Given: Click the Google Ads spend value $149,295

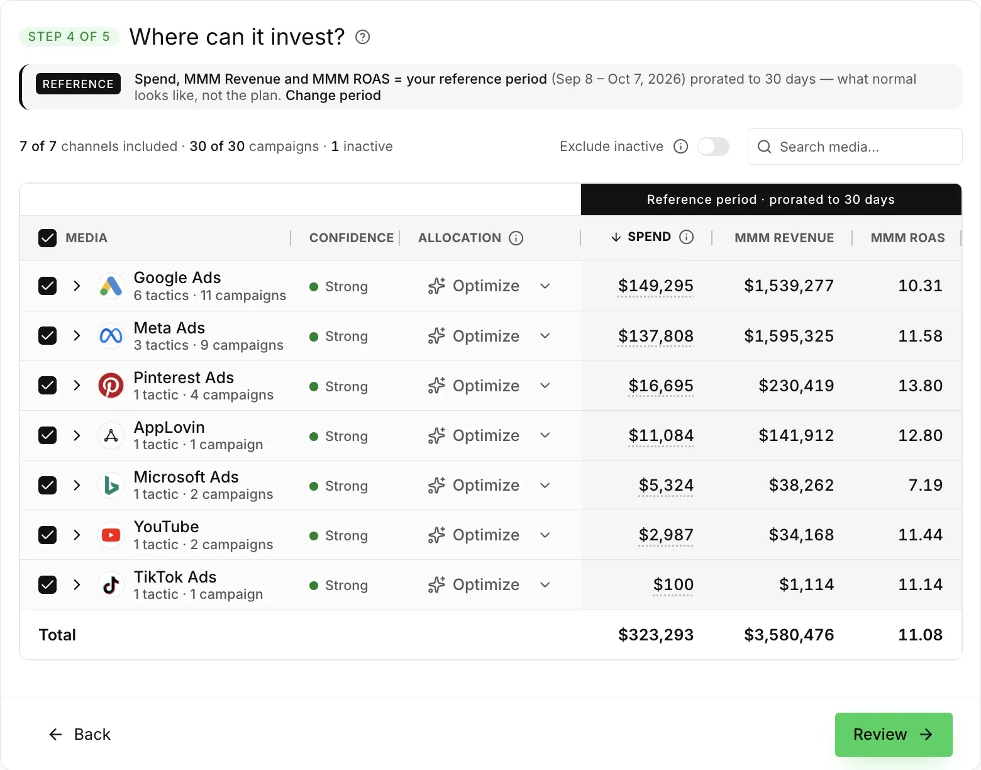Looking at the screenshot, I should tap(656, 286).
